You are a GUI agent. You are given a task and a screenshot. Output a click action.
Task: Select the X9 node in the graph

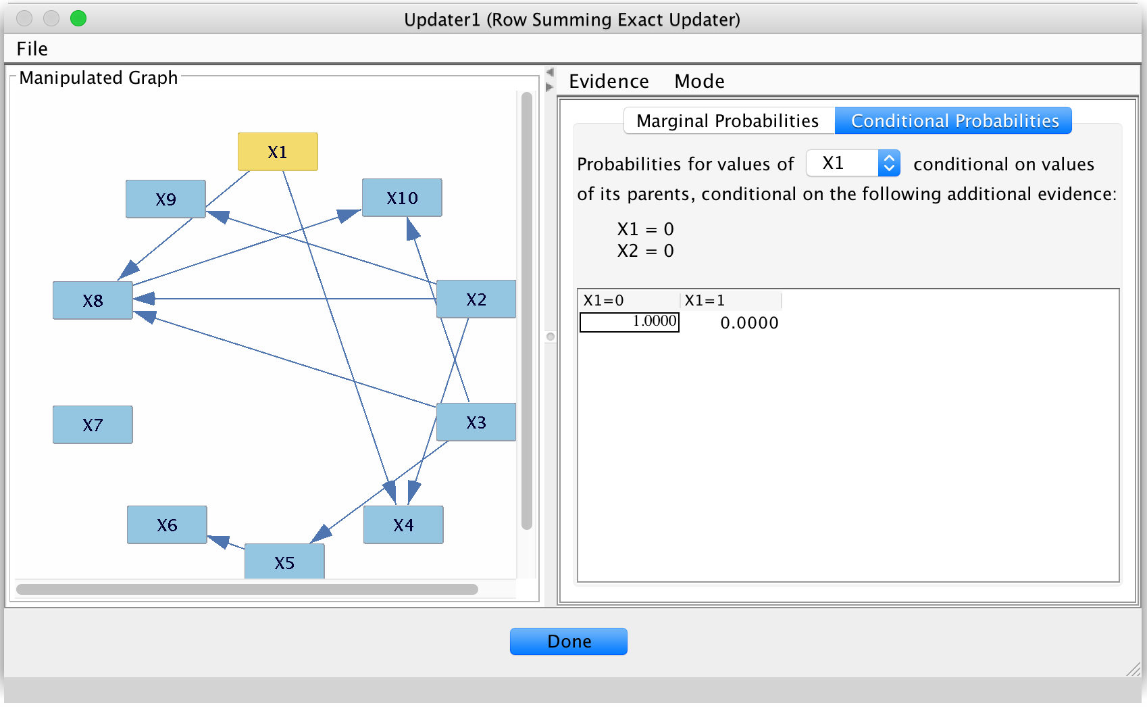(165, 199)
